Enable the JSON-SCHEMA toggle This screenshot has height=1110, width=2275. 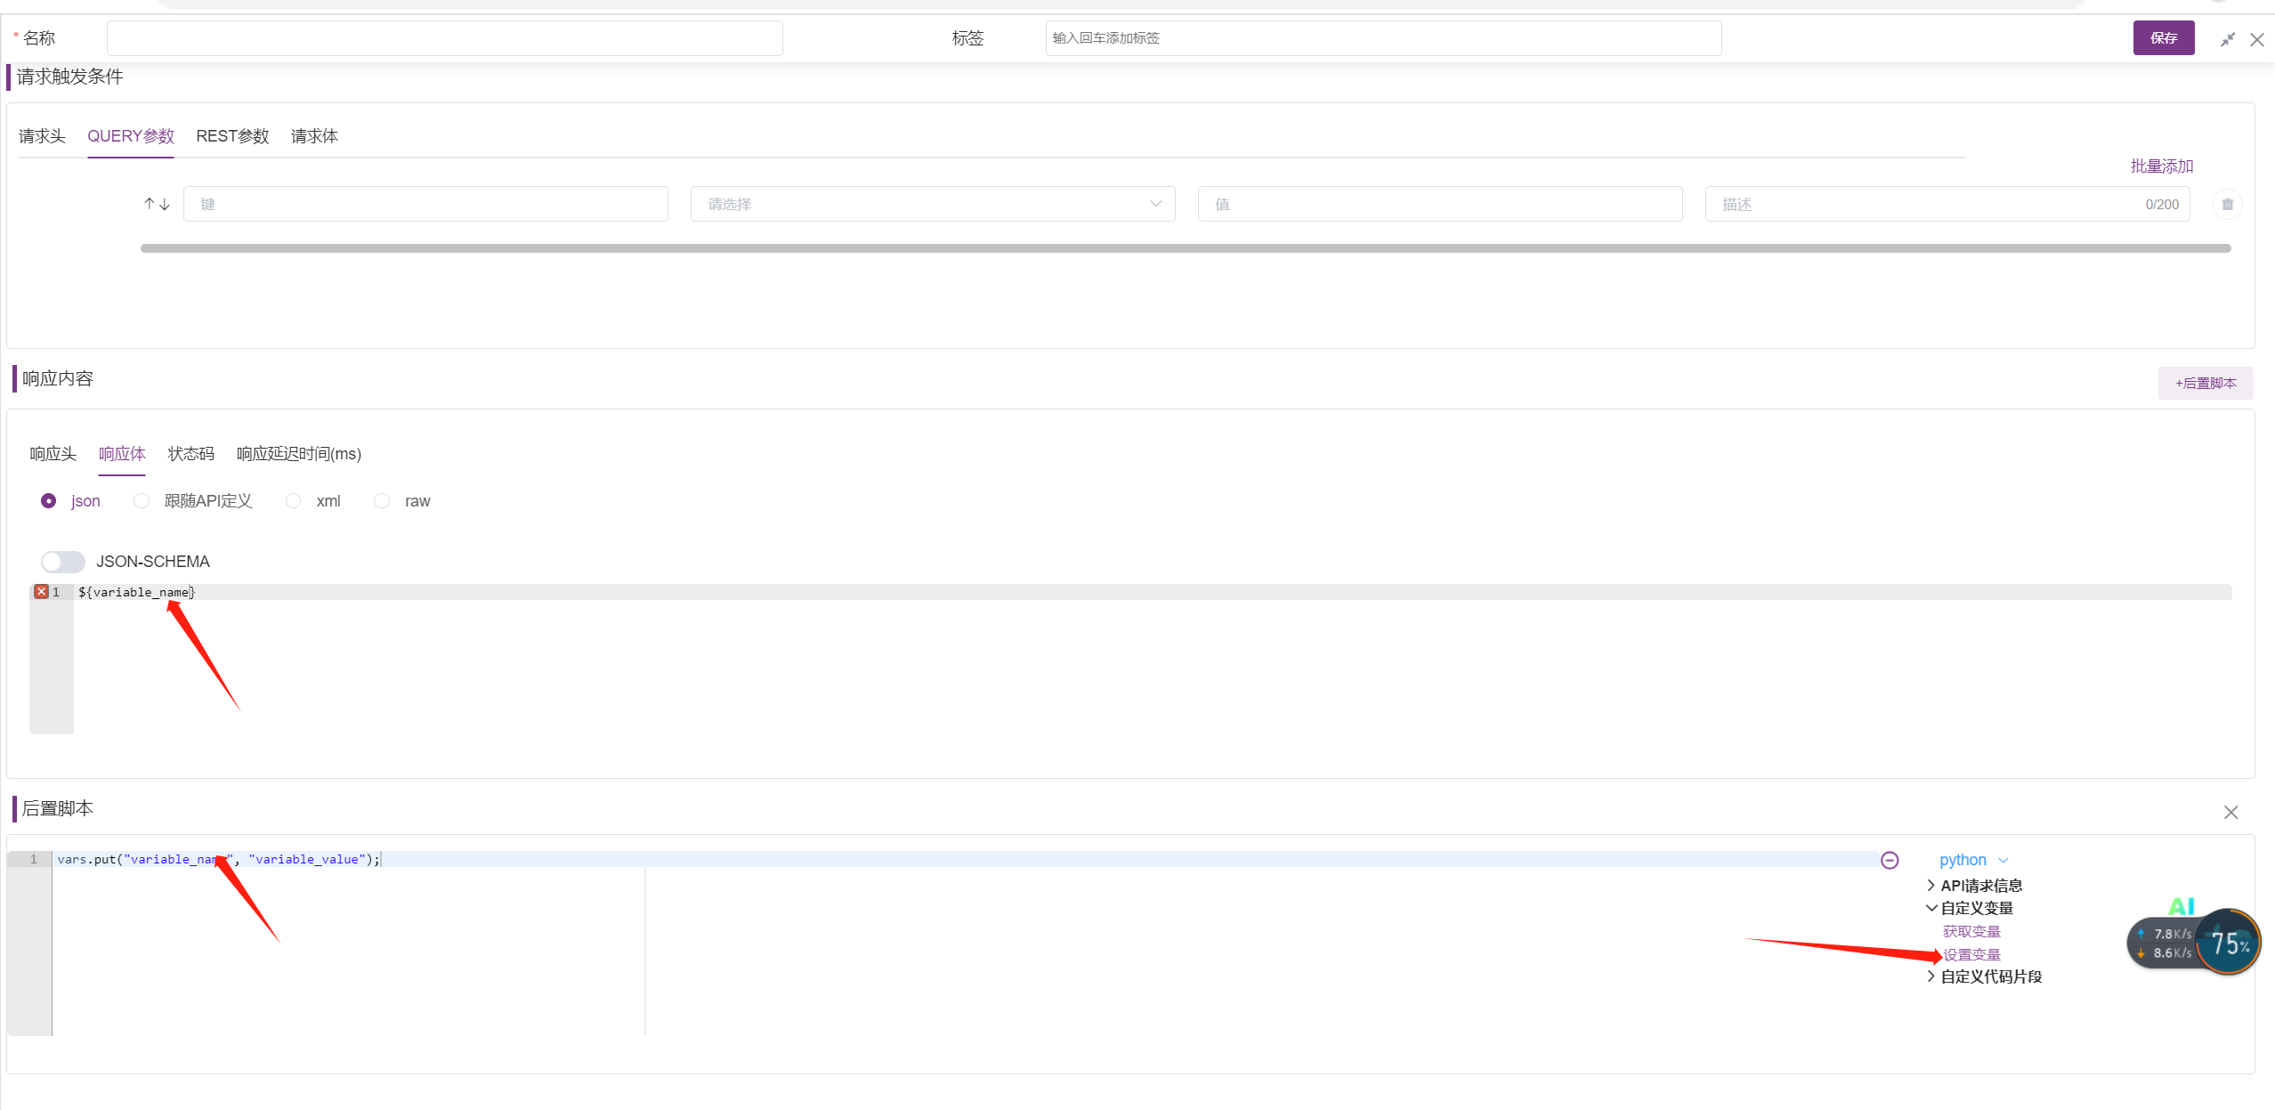pyautogui.click(x=62, y=561)
